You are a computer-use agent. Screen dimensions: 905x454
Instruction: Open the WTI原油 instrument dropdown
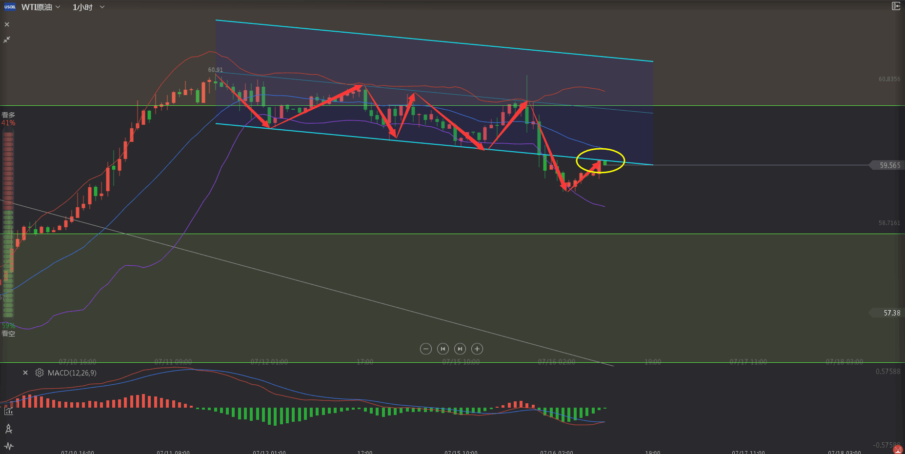[41, 7]
